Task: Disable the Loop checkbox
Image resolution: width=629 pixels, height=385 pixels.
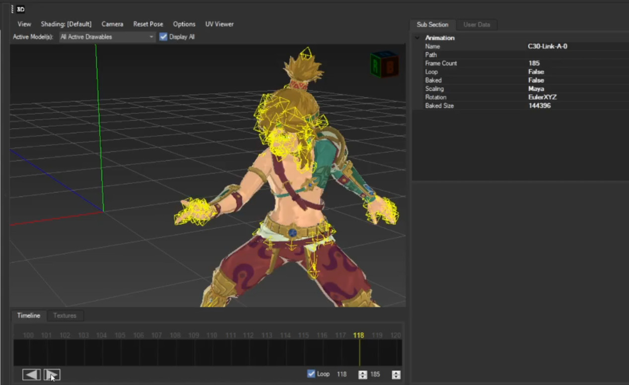Action: coord(311,374)
